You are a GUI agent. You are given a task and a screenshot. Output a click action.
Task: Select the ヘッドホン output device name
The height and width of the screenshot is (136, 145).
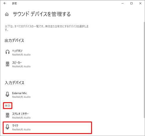[x=17, y=51]
